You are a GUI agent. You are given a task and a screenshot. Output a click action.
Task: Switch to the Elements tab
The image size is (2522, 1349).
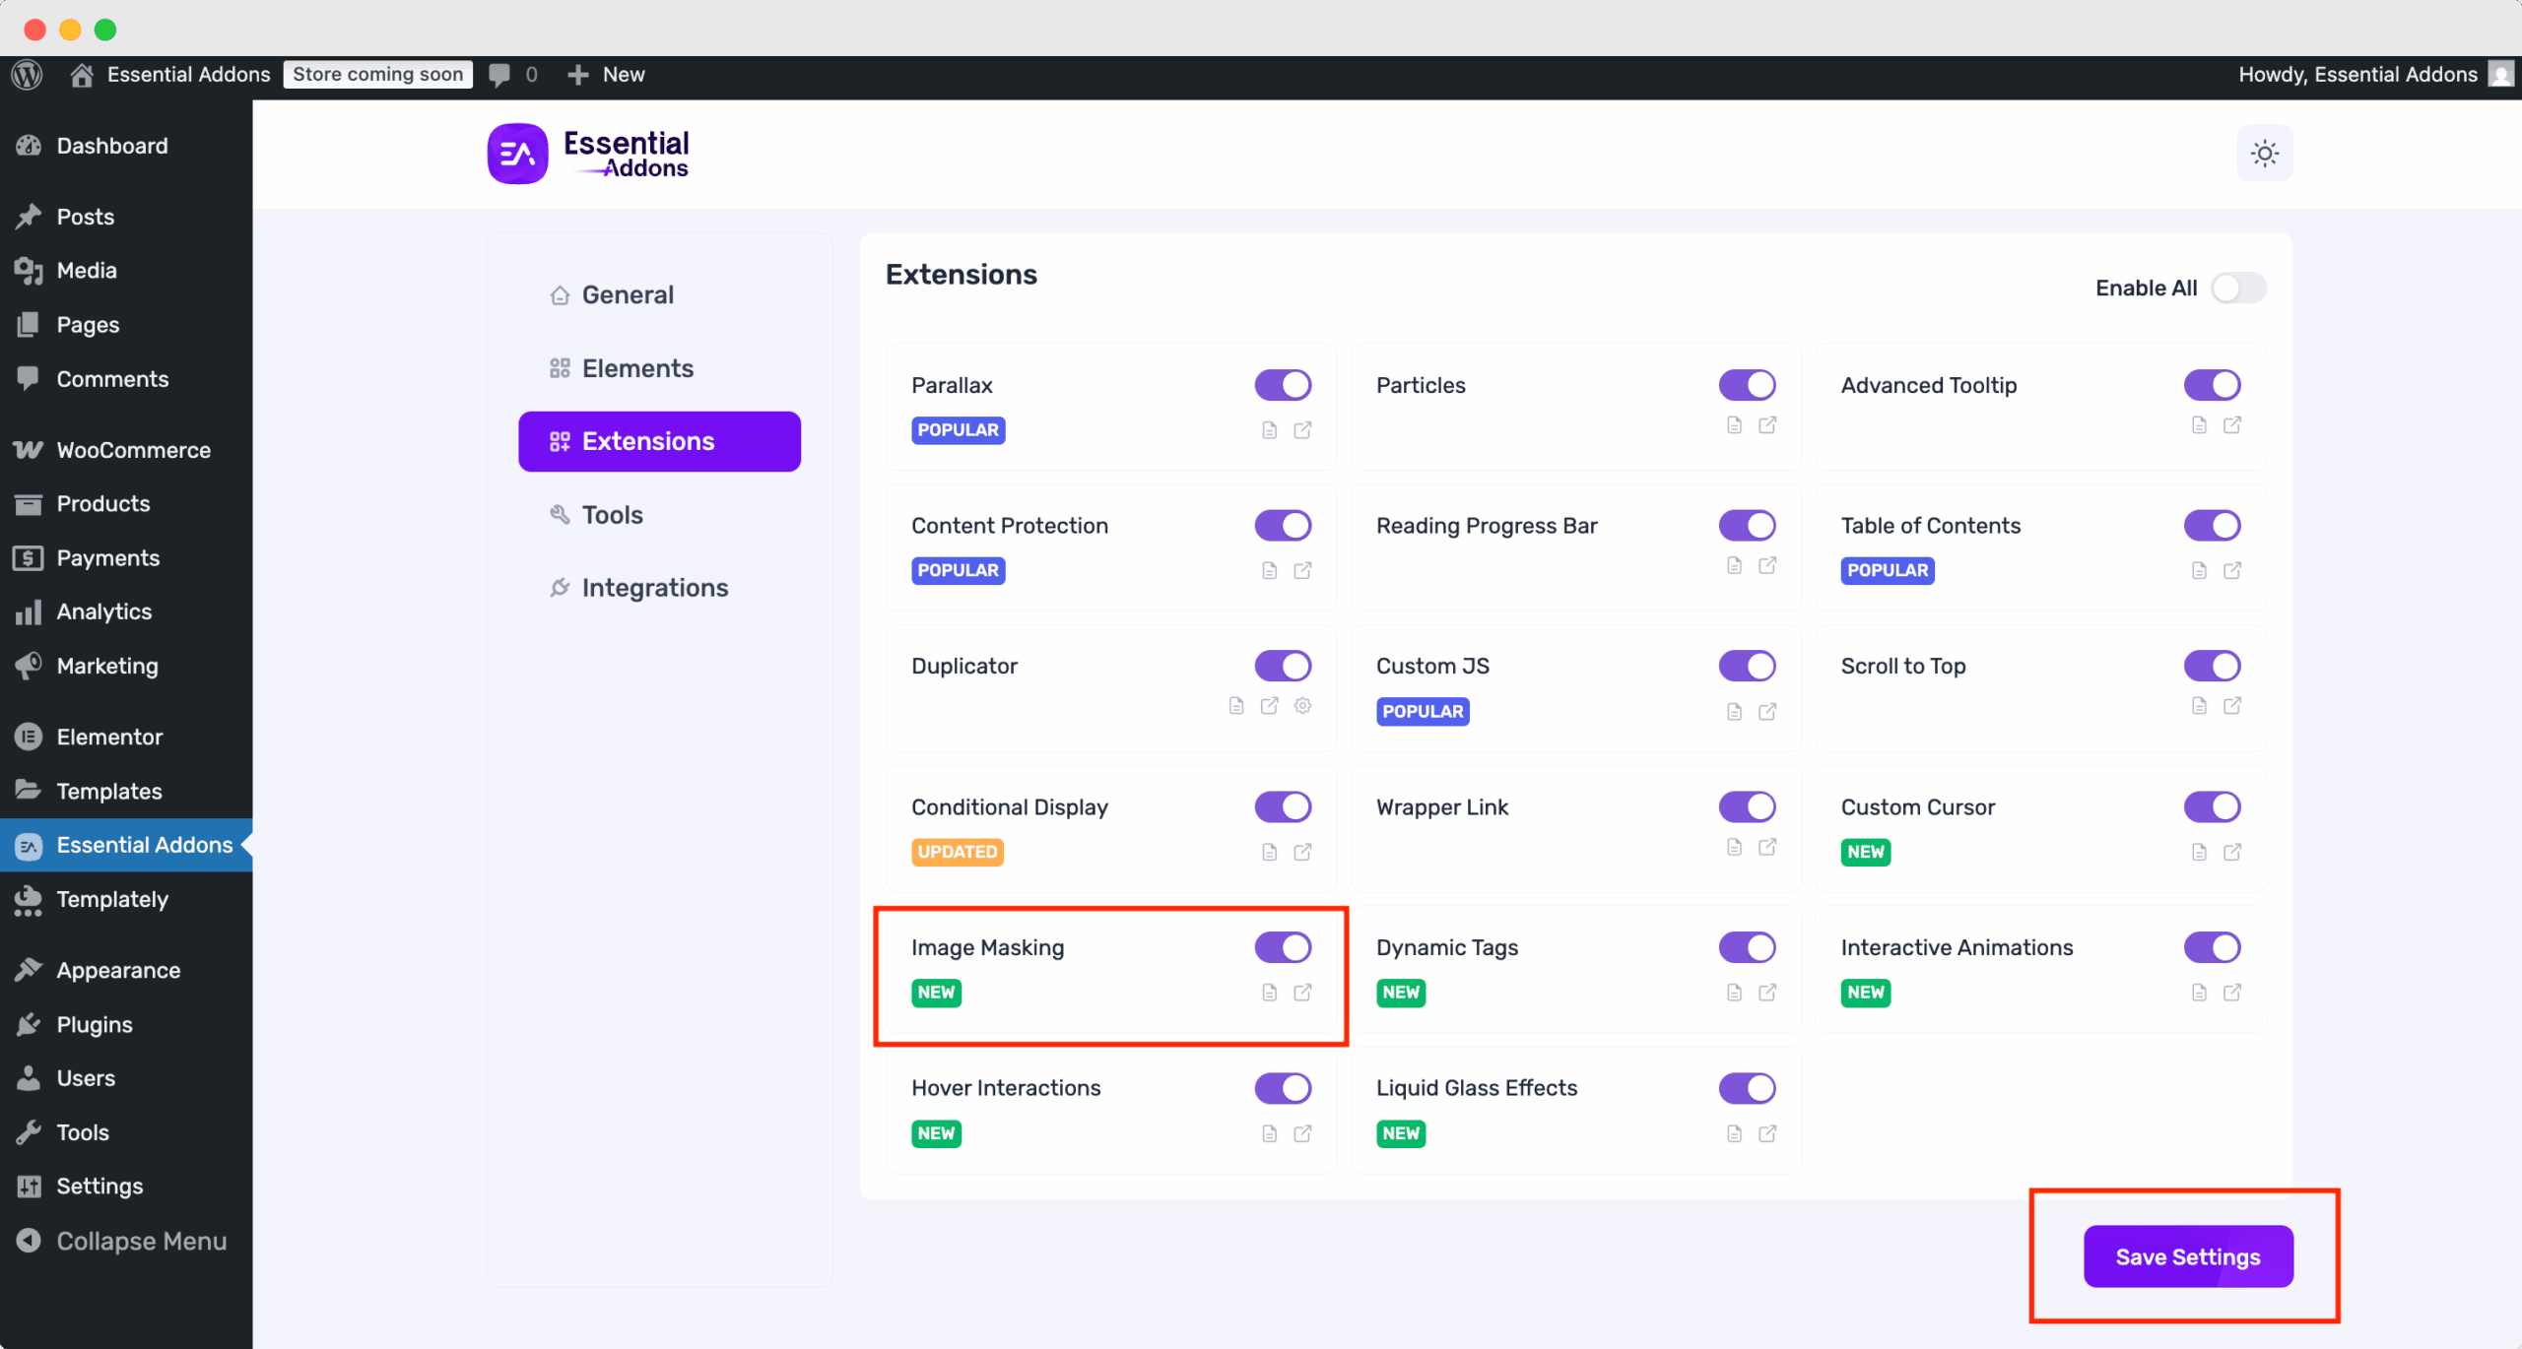pyautogui.click(x=637, y=368)
